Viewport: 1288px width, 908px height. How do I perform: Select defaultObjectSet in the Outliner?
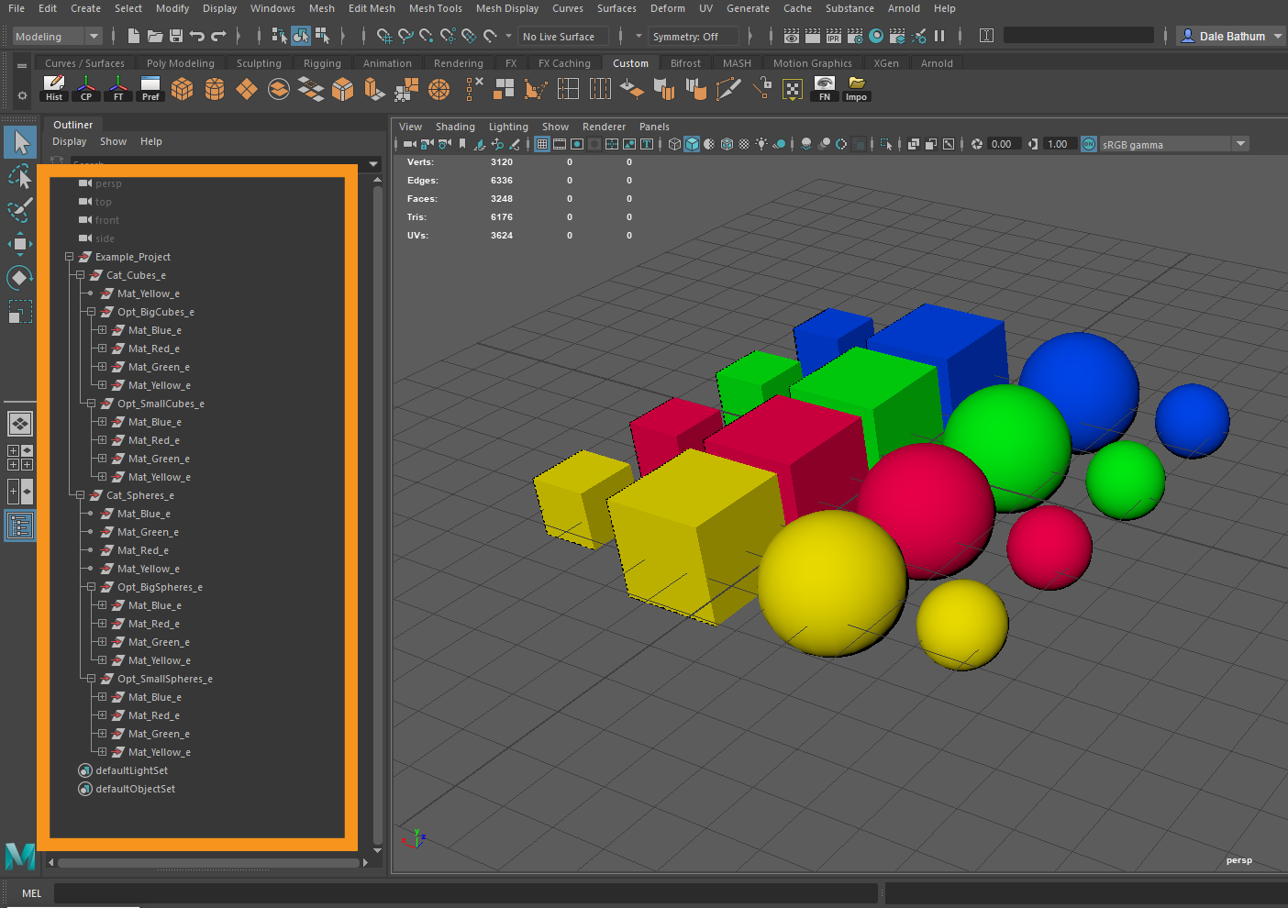[135, 789]
